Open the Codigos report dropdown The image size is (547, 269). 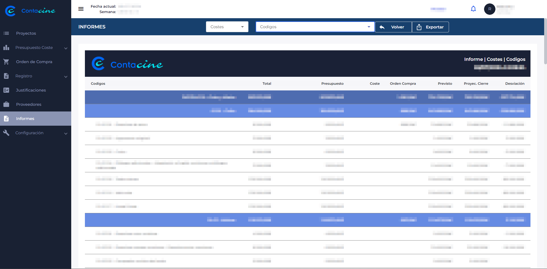(x=315, y=27)
